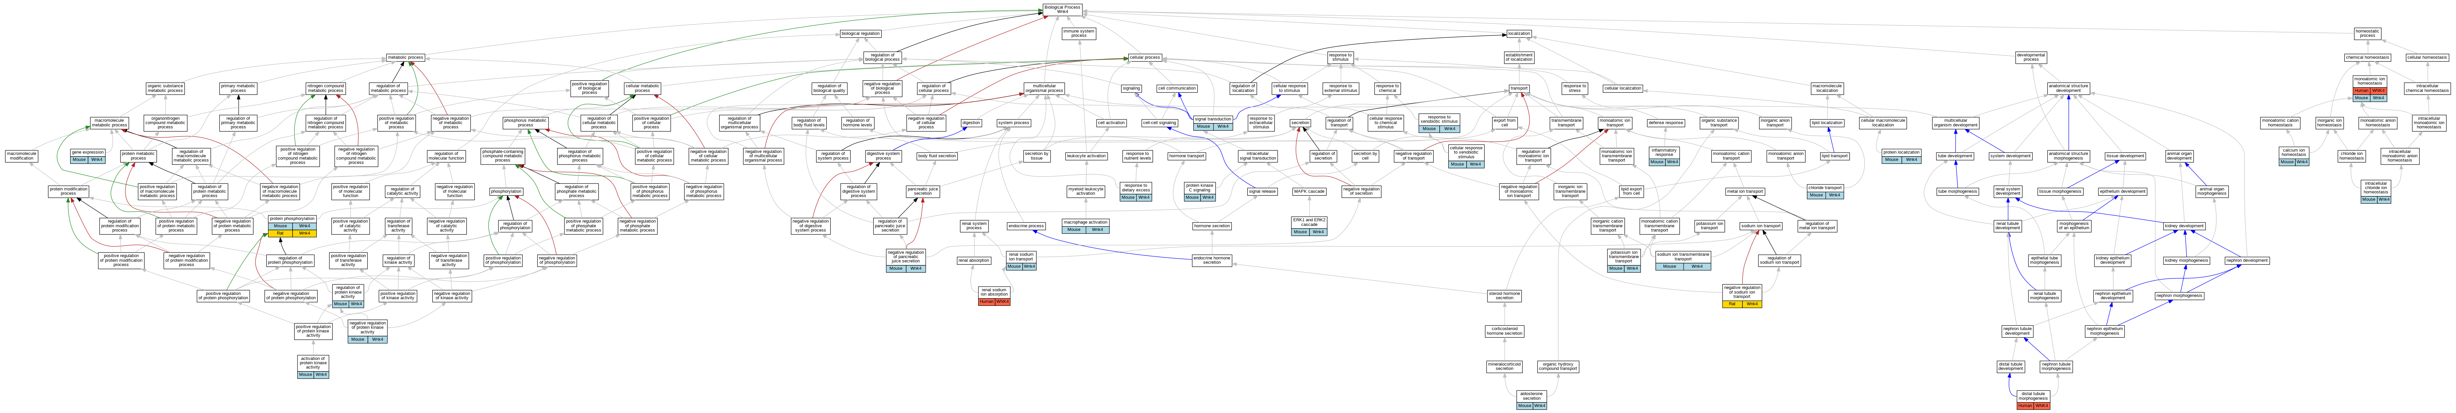Select the 'lipid transport' node
This screenshot has width=2456, height=413.
point(1834,156)
